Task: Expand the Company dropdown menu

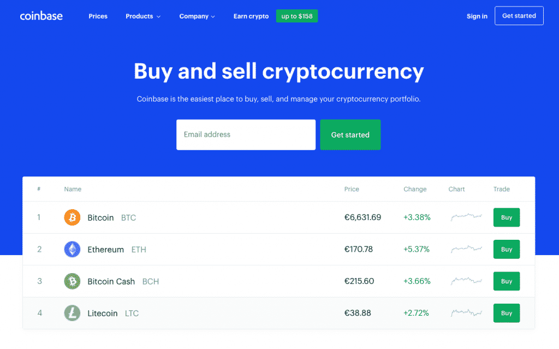Action: 197,16
